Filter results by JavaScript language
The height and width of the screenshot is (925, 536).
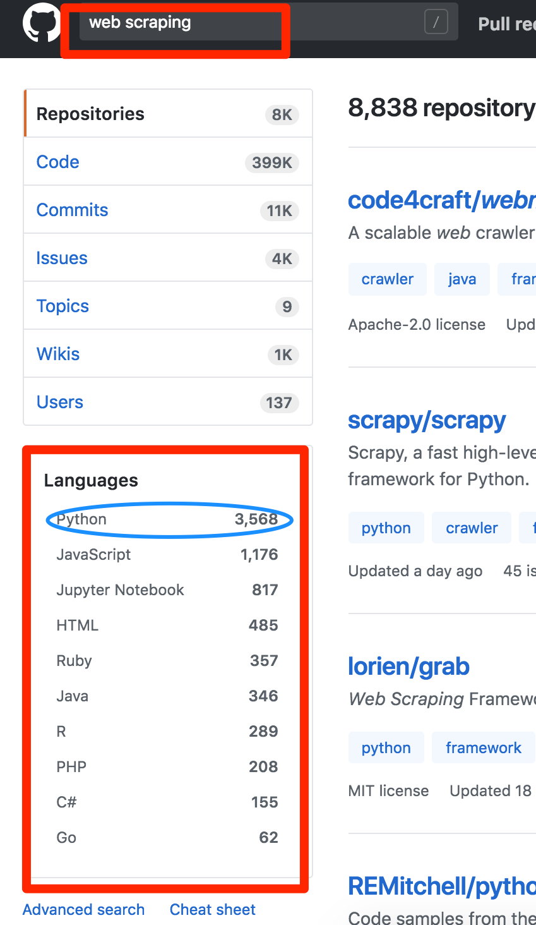tap(93, 555)
